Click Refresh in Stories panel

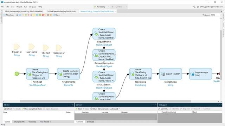(8, 109)
